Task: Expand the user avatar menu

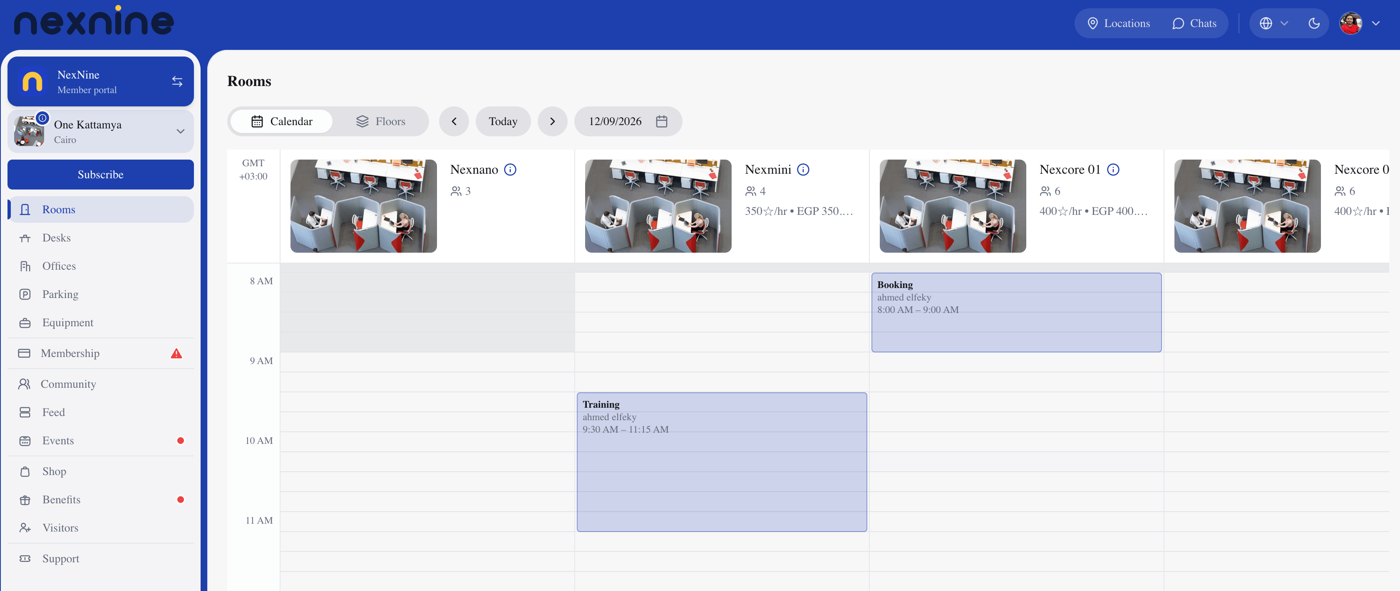Action: tap(1360, 23)
